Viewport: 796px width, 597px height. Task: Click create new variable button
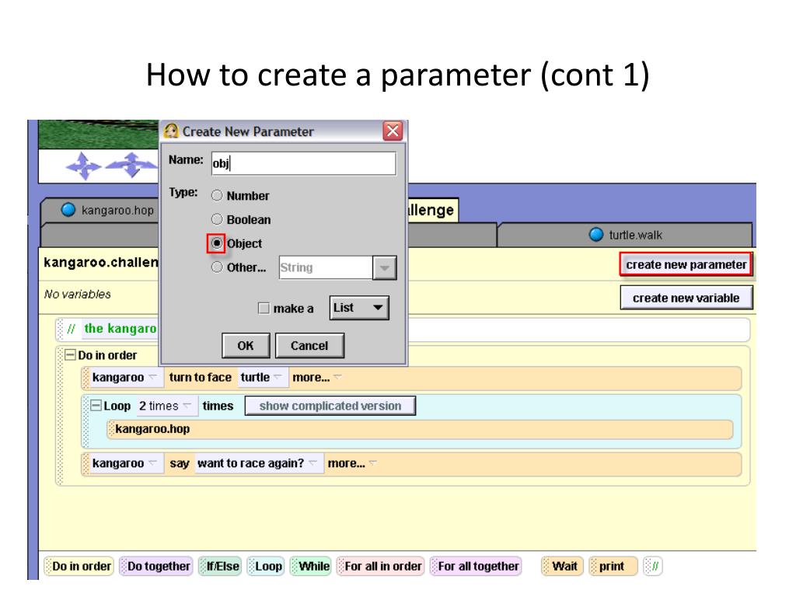(686, 298)
